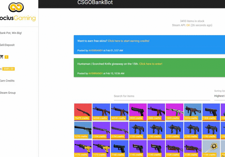Focus the 'Search for items' field
Image resolution: width=225 pixels, height=157 pixels.
(x=162, y=96)
